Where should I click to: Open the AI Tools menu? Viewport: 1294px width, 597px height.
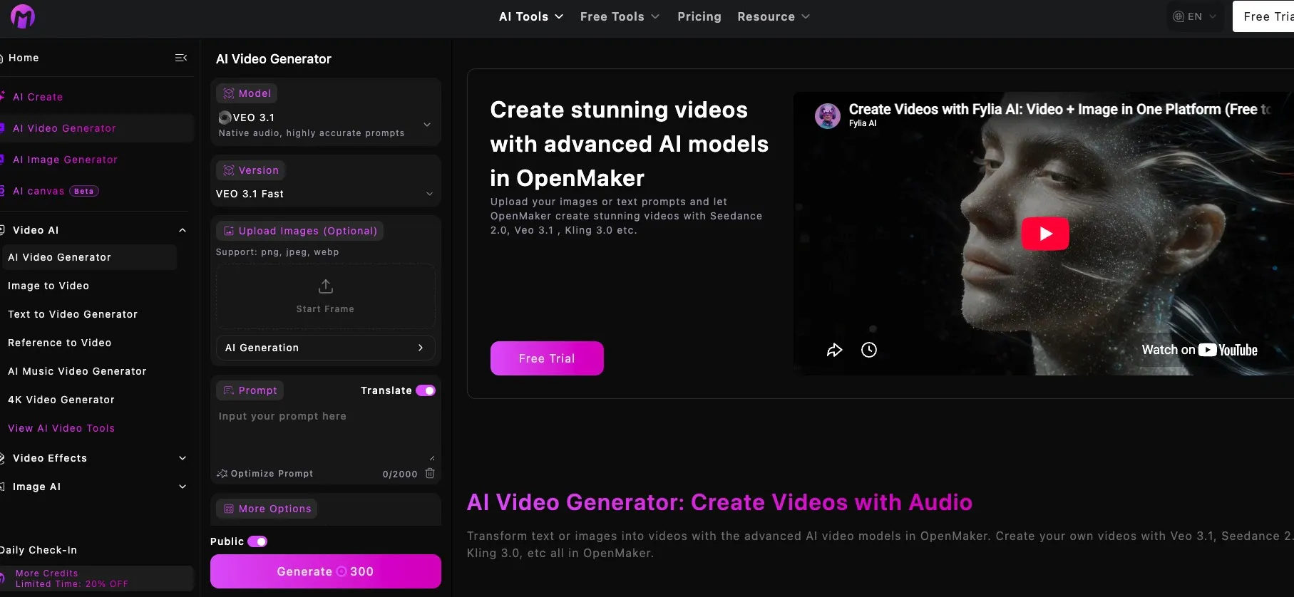[531, 16]
